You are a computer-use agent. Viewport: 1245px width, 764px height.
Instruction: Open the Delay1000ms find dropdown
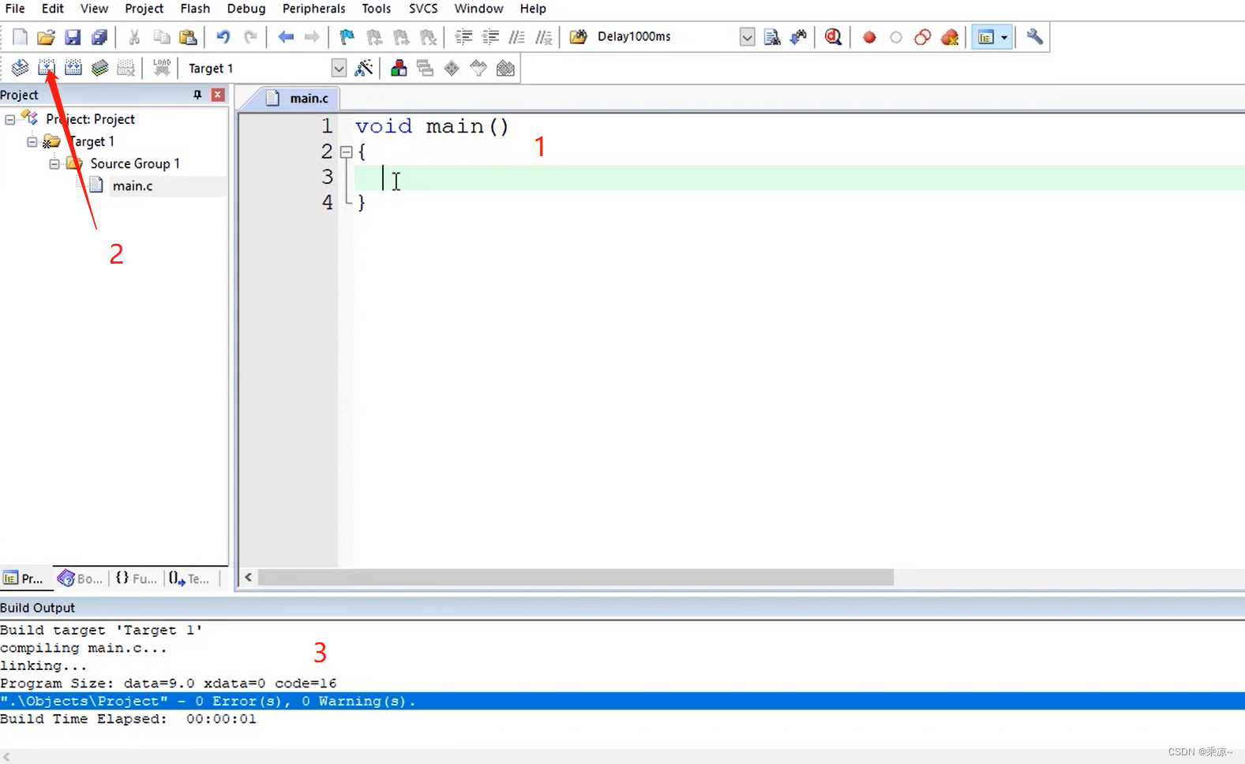(x=747, y=37)
